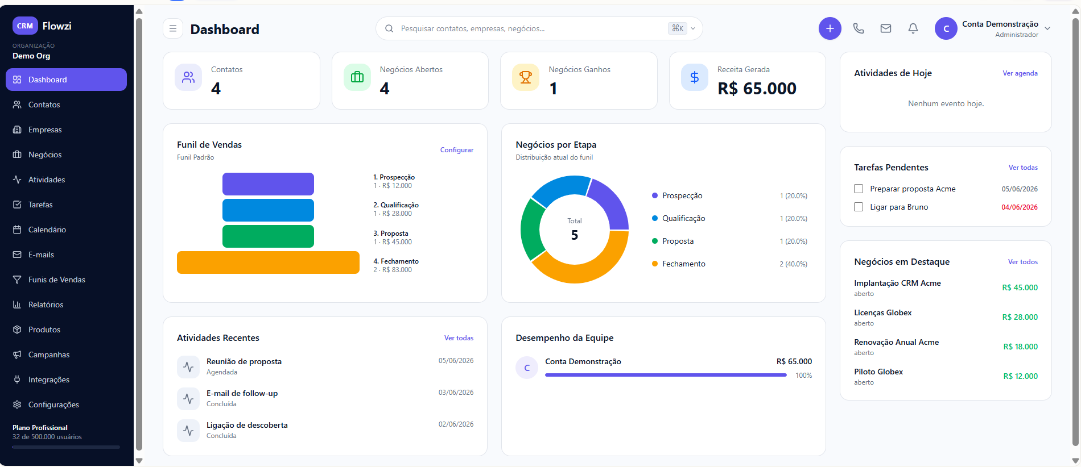Open Atividades in the sidebar
This screenshot has height=467, width=1081.
(x=66, y=180)
